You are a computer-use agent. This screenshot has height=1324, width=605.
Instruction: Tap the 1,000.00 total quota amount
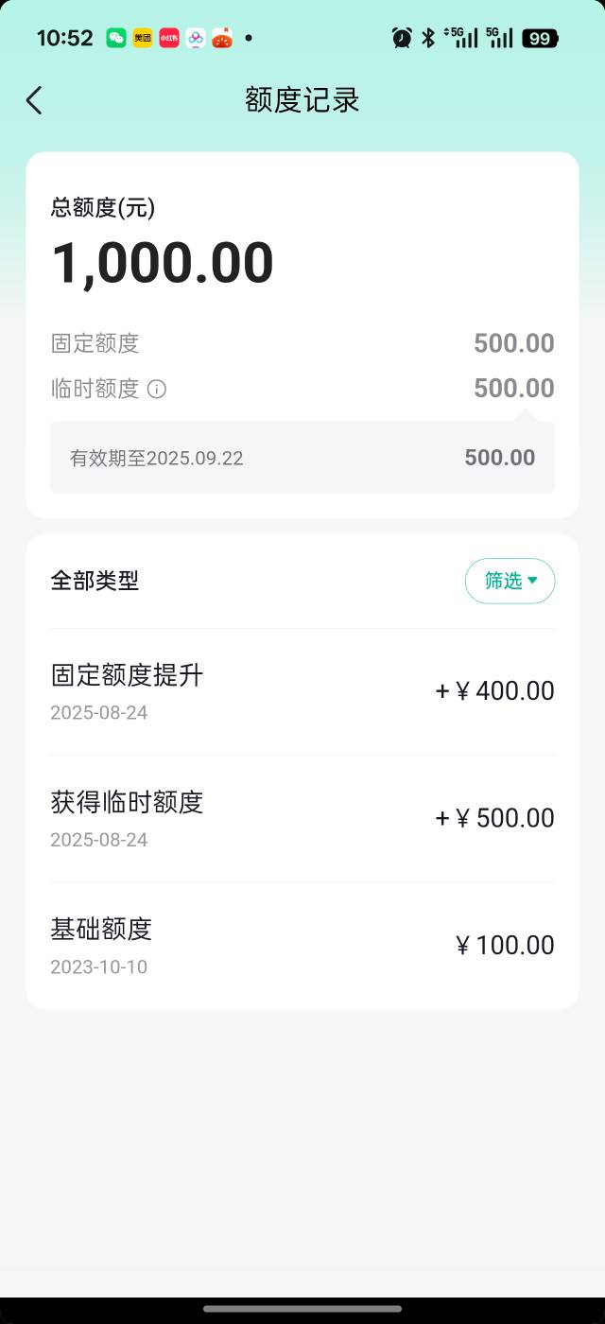pos(163,263)
